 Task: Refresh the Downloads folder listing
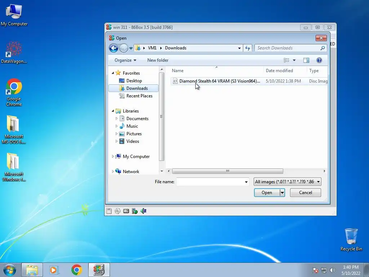click(248, 48)
